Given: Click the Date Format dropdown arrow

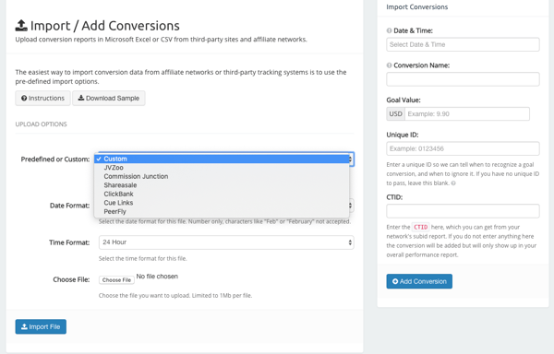Looking at the screenshot, I should click(351, 206).
